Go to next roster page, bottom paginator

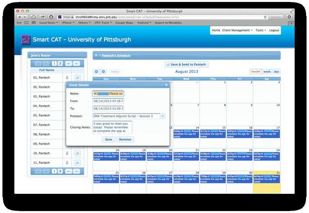coord(68,171)
